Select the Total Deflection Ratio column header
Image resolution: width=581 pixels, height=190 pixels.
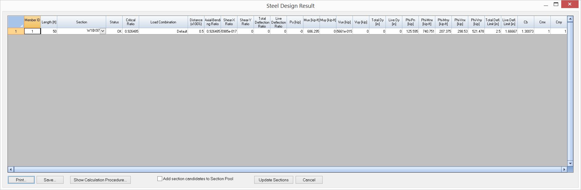tap(262, 22)
